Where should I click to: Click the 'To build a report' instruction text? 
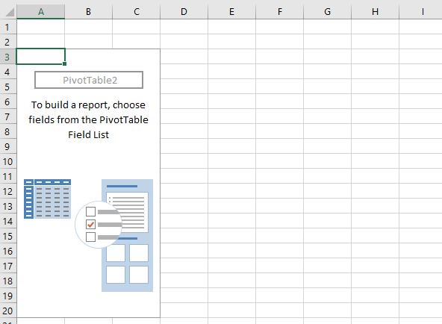pos(89,119)
